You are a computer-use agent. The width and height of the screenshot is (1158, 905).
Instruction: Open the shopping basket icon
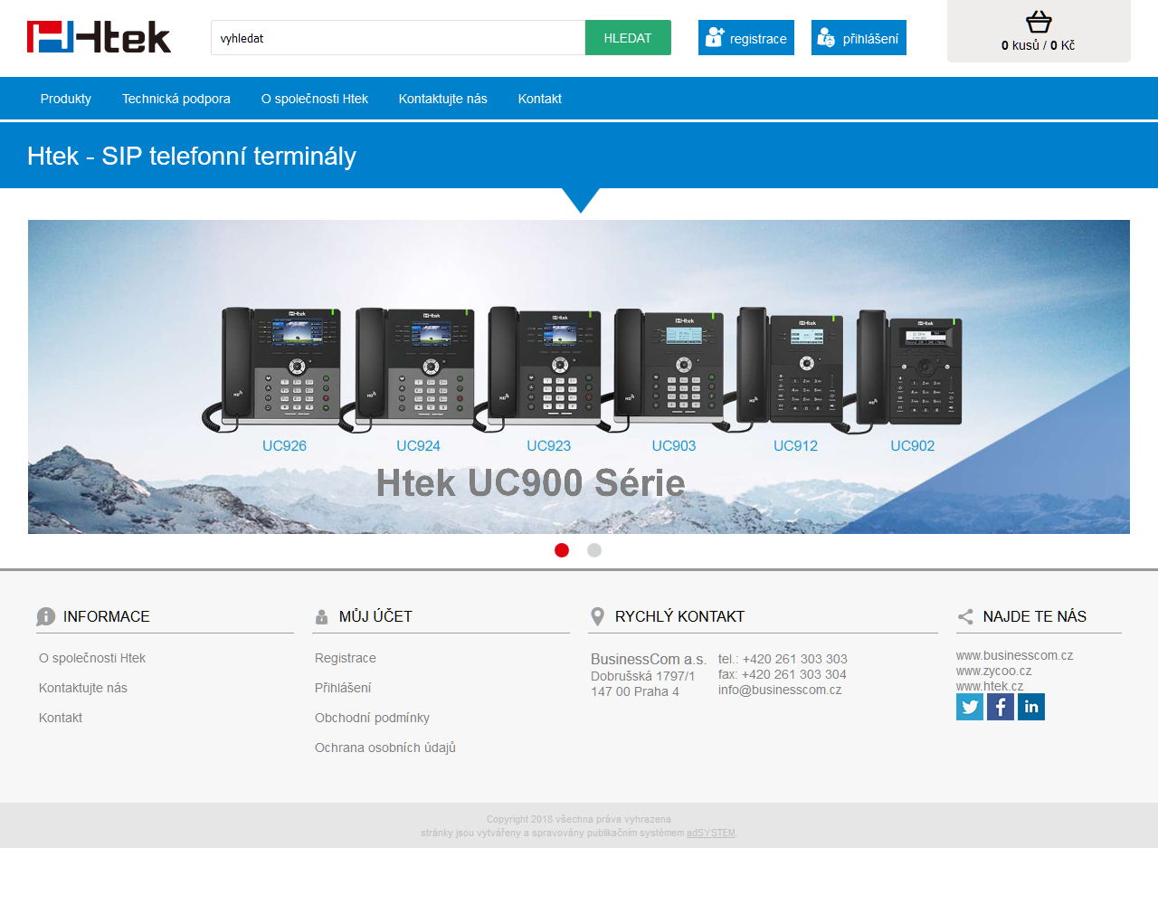click(1039, 22)
